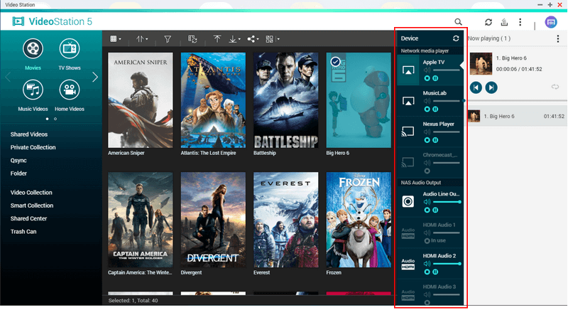
Task: Select the American Sniper poster
Action: pos(141,100)
